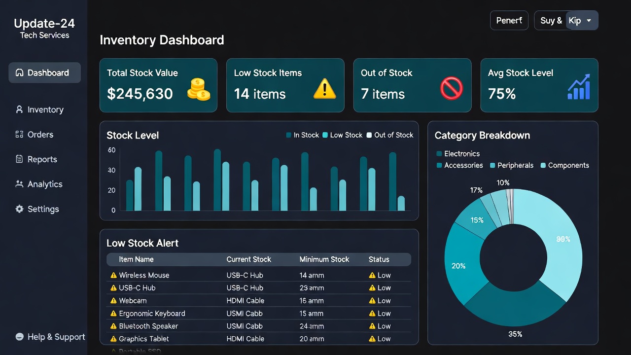The image size is (631, 355).
Task: Toggle Electronics in the Category Breakdown legend
Action: coord(457,153)
